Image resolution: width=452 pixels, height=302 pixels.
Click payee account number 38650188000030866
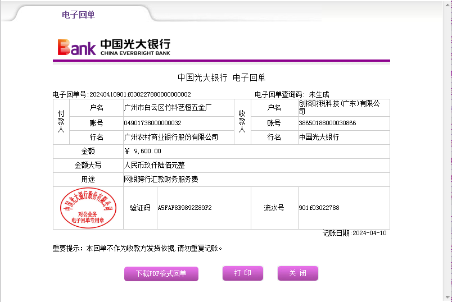[327, 123]
